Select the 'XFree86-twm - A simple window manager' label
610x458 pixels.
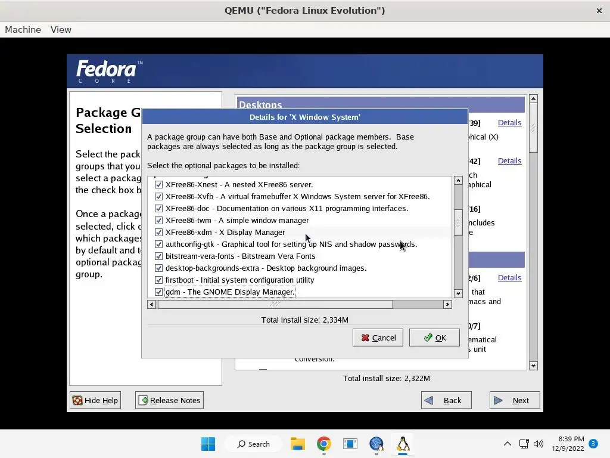point(237,221)
